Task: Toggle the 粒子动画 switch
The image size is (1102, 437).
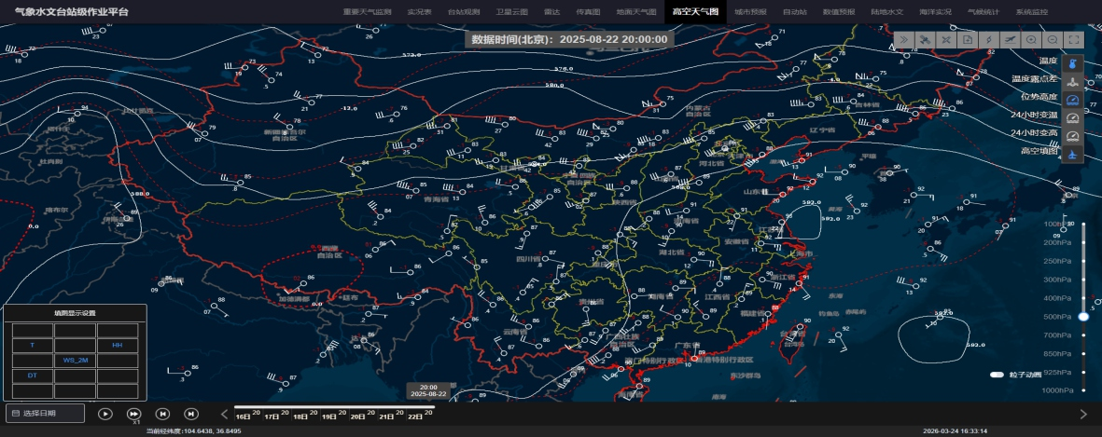Action: click(x=997, y=375)
